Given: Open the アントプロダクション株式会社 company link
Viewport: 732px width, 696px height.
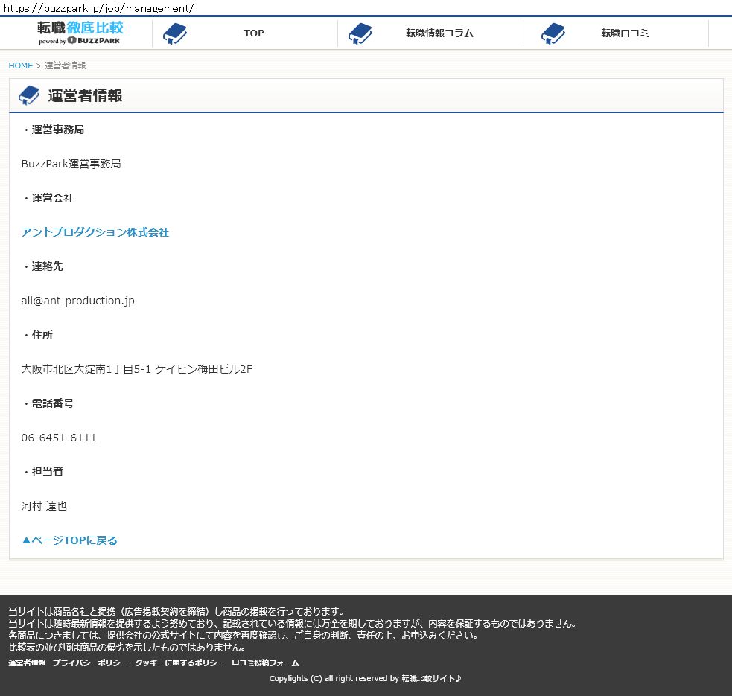Looking at the screenshot, I should pyautogui.click(x=95, y=232).
